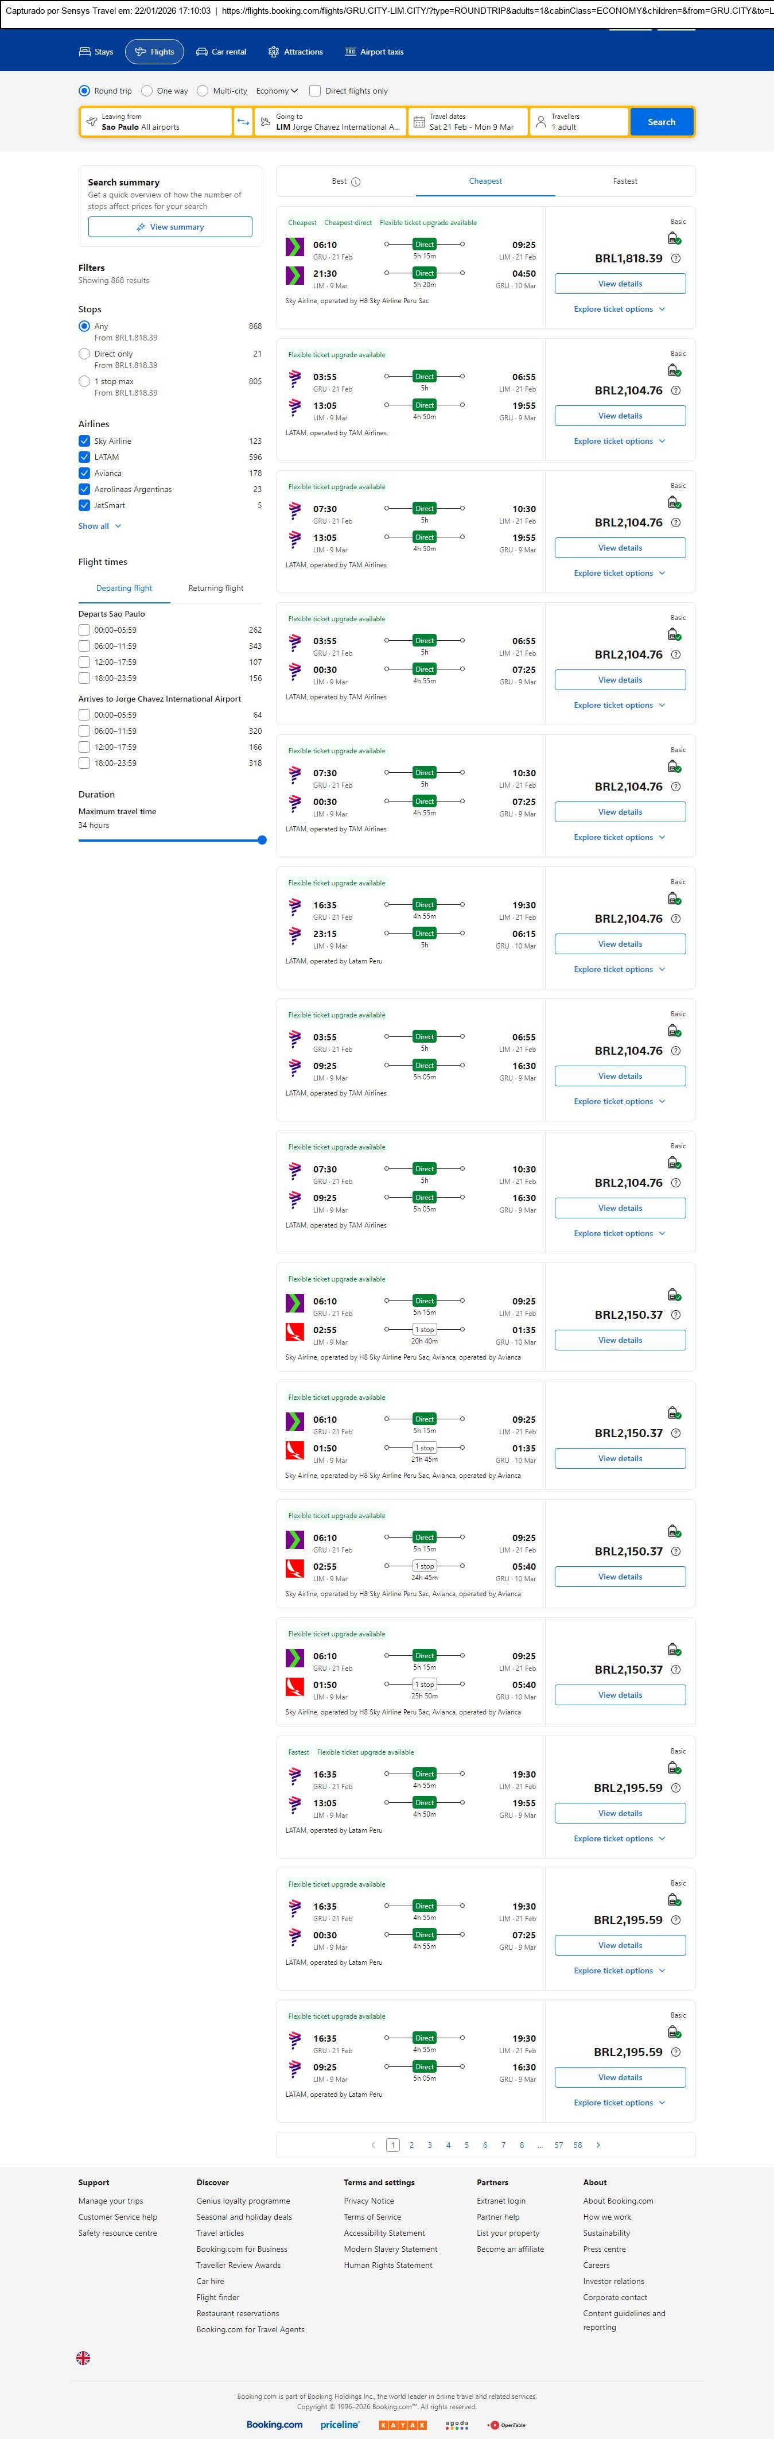The image size is (774, 2439).
Task: Click the info icon beside Best tab
Action: click(x=356, y=182)
